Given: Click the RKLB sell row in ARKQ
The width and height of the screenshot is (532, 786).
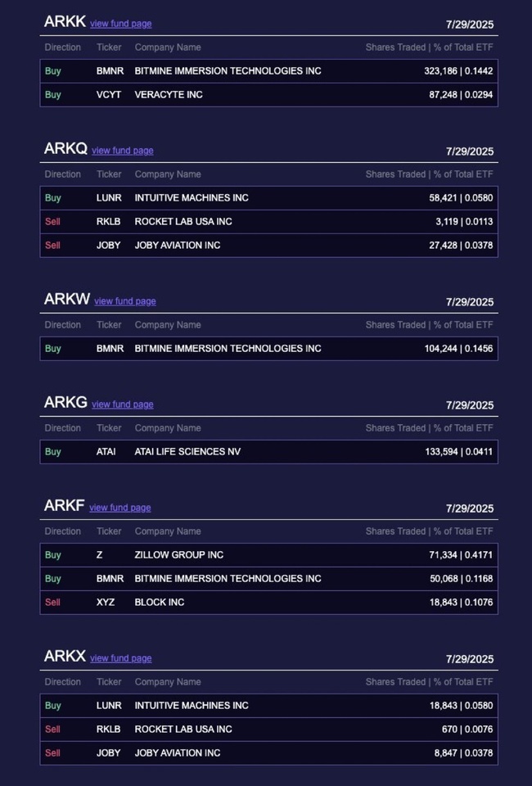Looking at the screenshot, I should pyautogui.click(x=269, y=222).
